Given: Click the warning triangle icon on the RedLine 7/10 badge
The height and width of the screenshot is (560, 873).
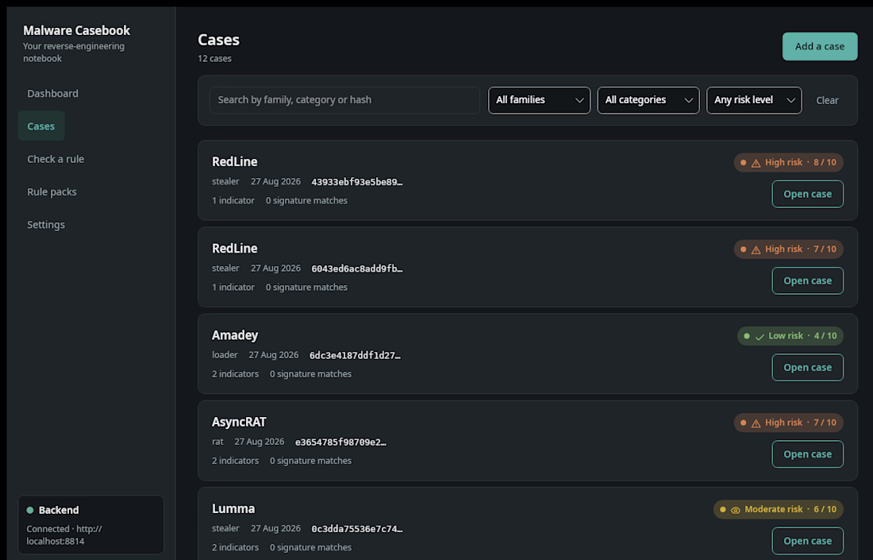Looking at the screenshot, I should (756, 249).
